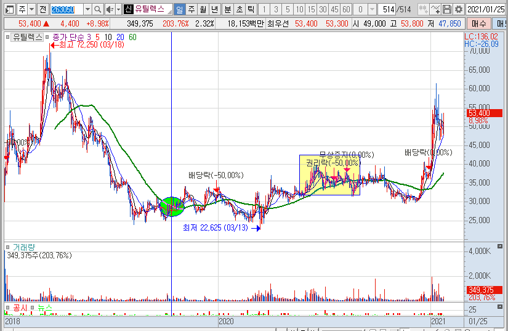Click the panel layout icon at top-left
This screenshot has height=331, width=508.
(x=7, y=9)
